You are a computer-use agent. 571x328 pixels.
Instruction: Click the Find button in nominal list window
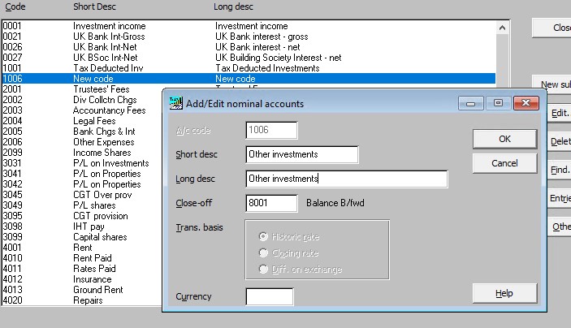click(x=560, y=170)
